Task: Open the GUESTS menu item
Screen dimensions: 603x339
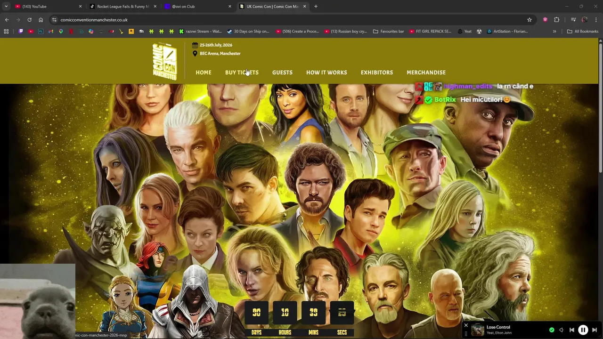Action: (282, 73)
